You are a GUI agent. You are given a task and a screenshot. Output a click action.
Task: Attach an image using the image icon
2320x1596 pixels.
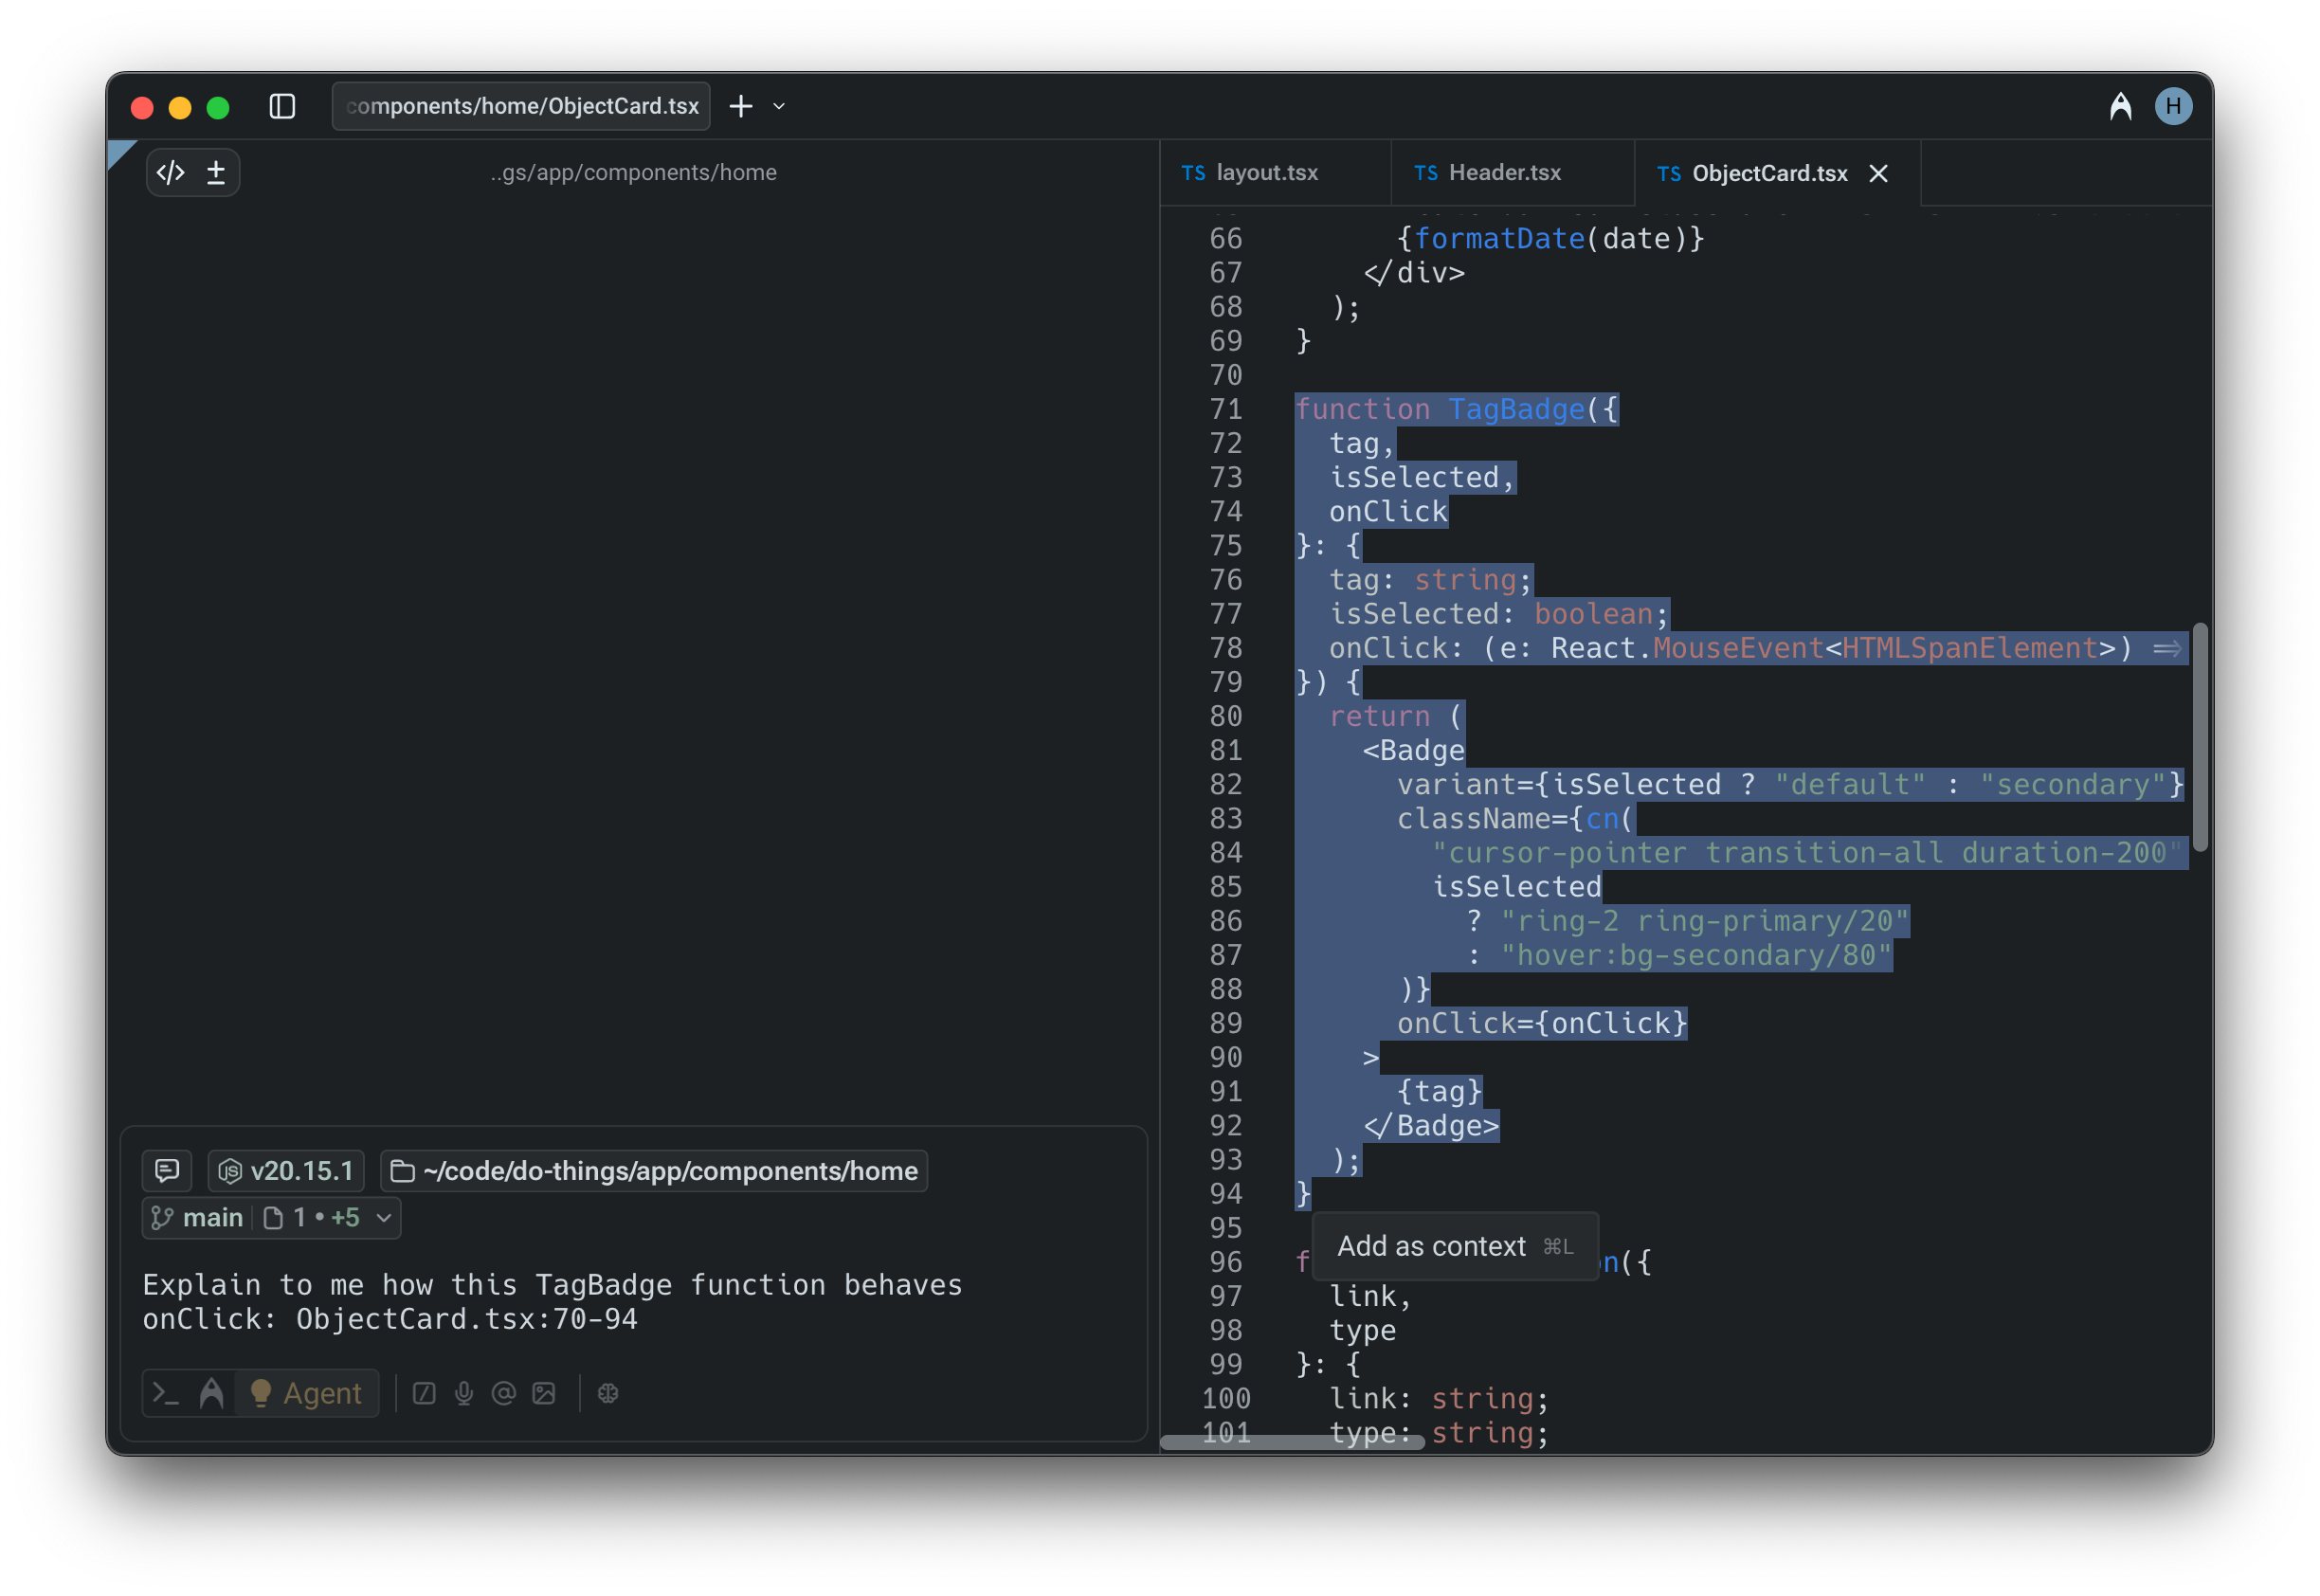(x=544, y=1393)
